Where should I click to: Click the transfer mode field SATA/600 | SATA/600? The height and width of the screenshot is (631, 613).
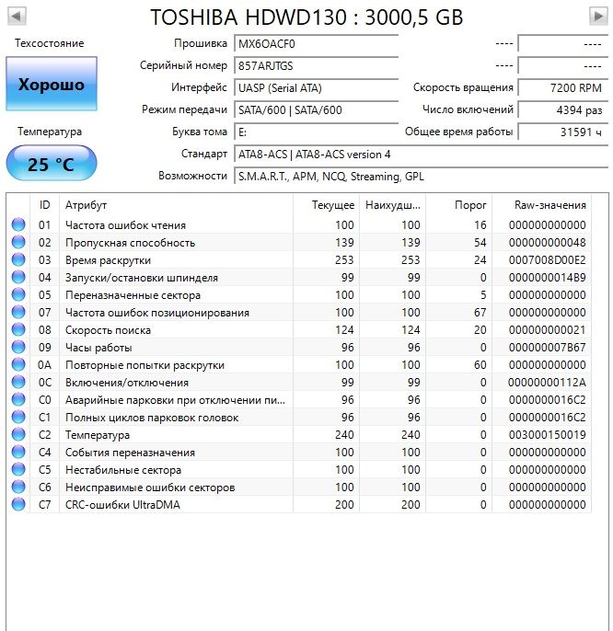click(317, 109)
